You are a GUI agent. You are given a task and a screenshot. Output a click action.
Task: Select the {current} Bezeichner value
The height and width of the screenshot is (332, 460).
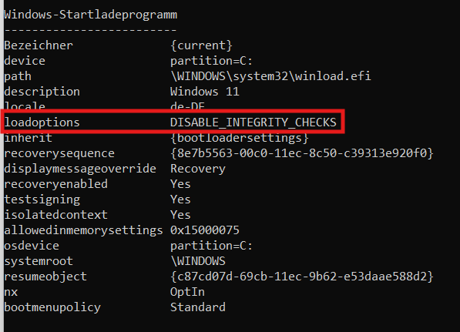click(202, 45)
